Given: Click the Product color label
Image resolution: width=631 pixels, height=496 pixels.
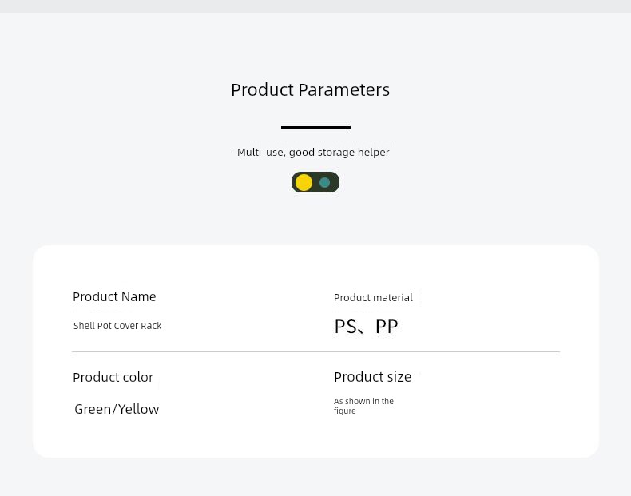Looking at the screenshot, I should coord(113,377).
